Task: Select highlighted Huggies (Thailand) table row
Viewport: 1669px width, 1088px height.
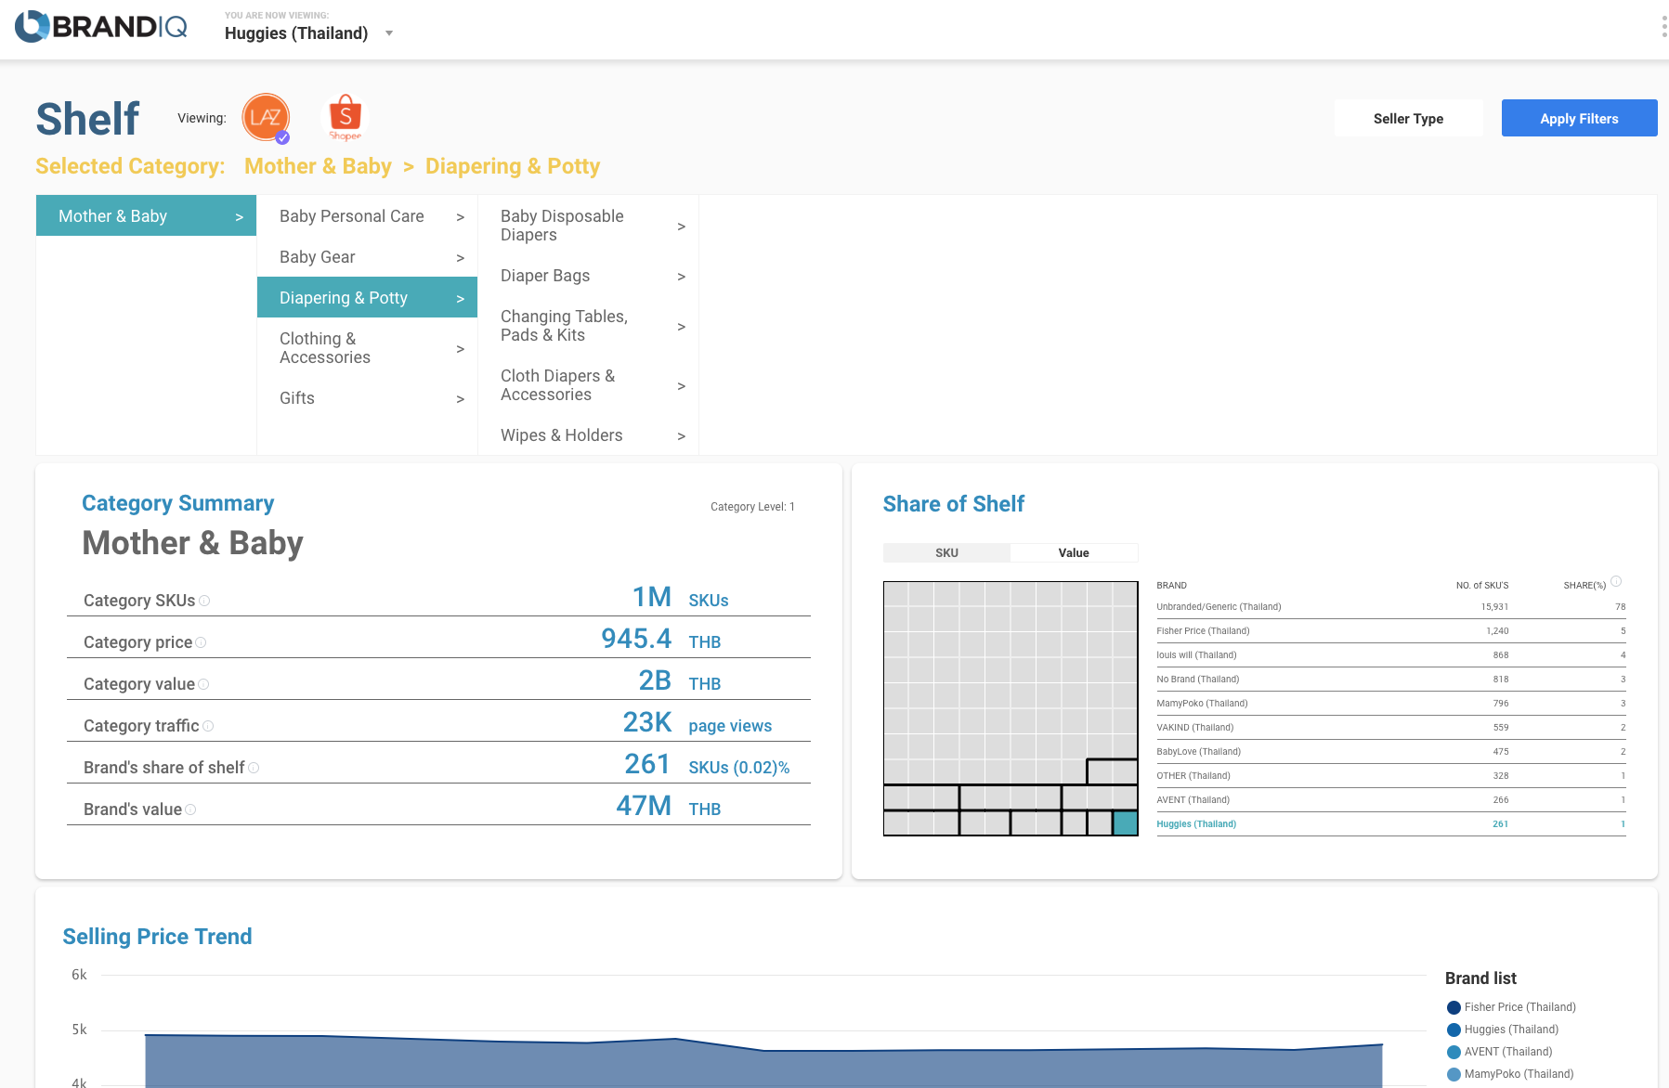Action: coord(1390,823)
